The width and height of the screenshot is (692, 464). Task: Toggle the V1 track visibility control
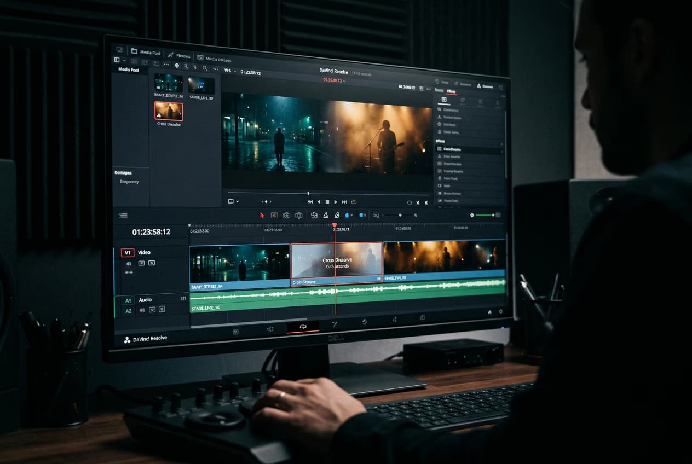pos(142,263)
